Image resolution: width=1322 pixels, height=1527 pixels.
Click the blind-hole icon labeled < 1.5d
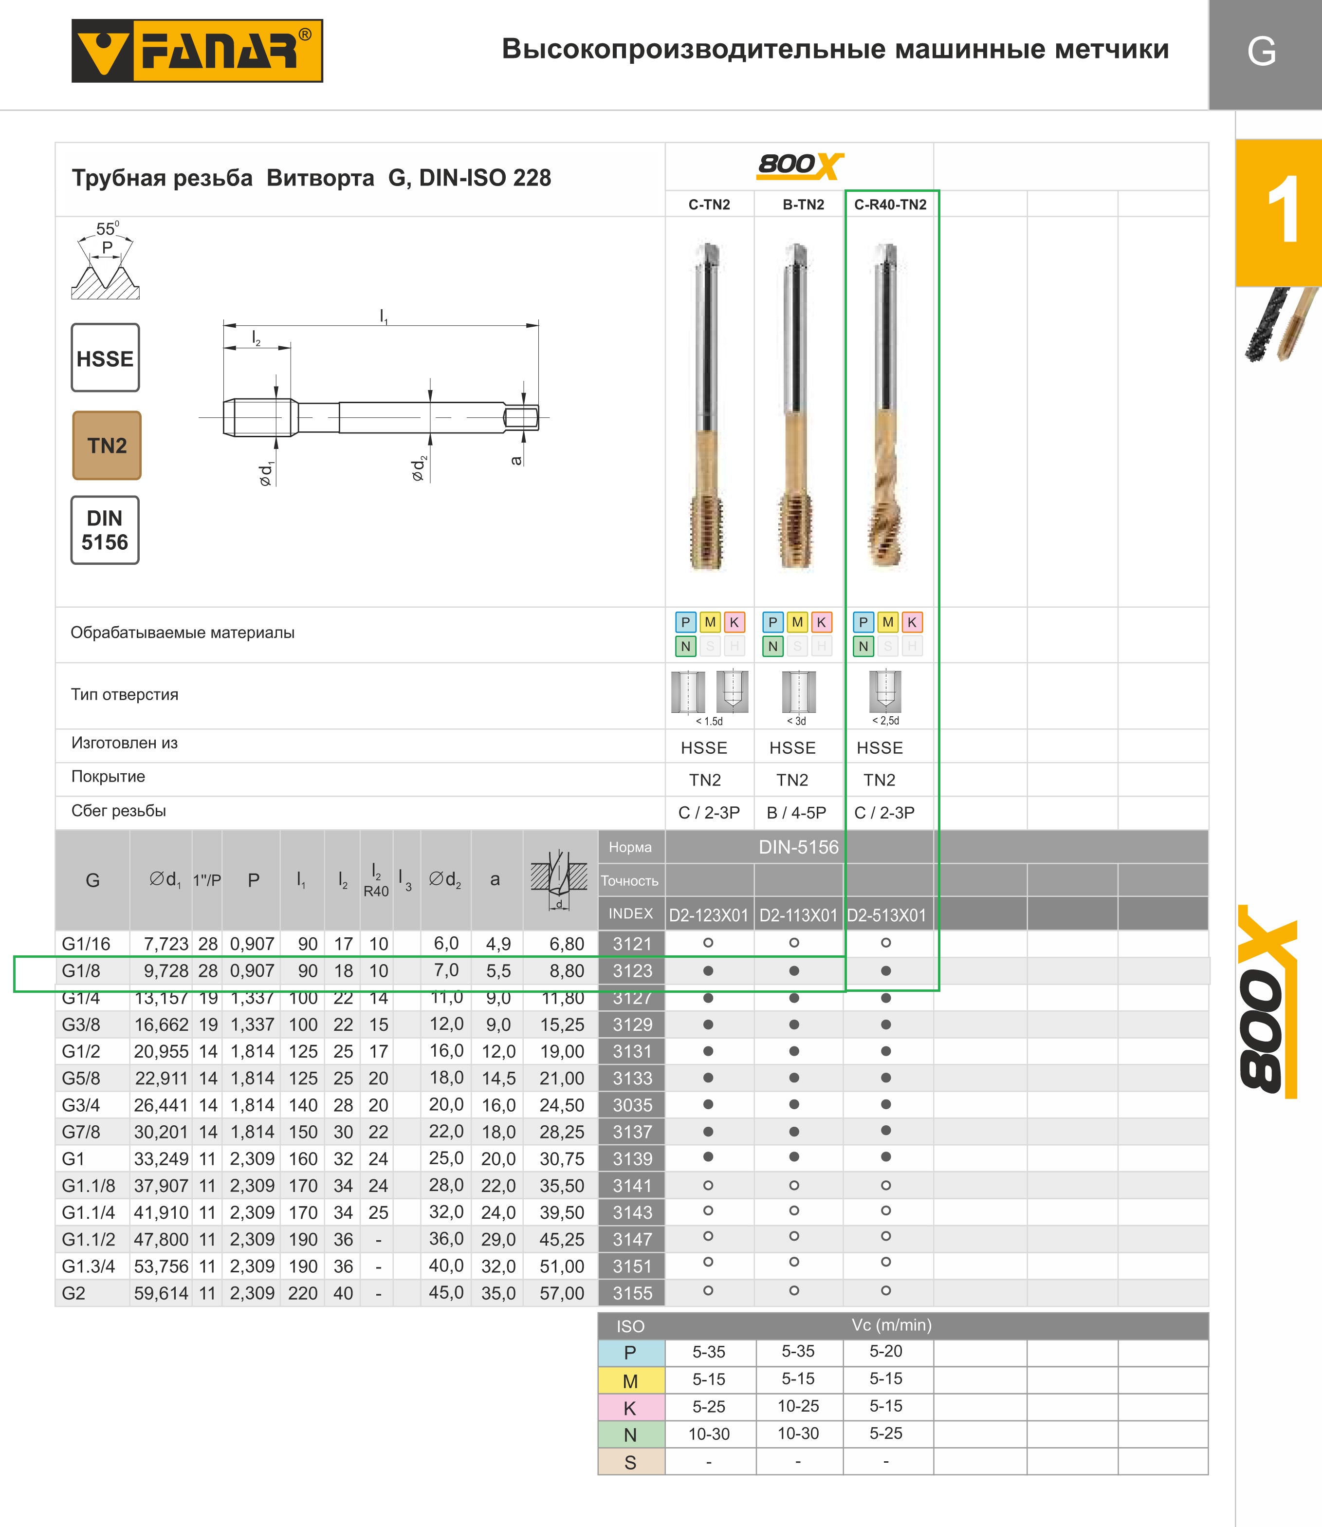(732, 691)
